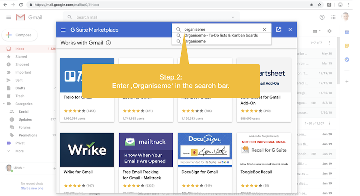Open the Gmail main menu hamburger icon
The height and width of the screenshot is (196, 360).
coord(8,17)
